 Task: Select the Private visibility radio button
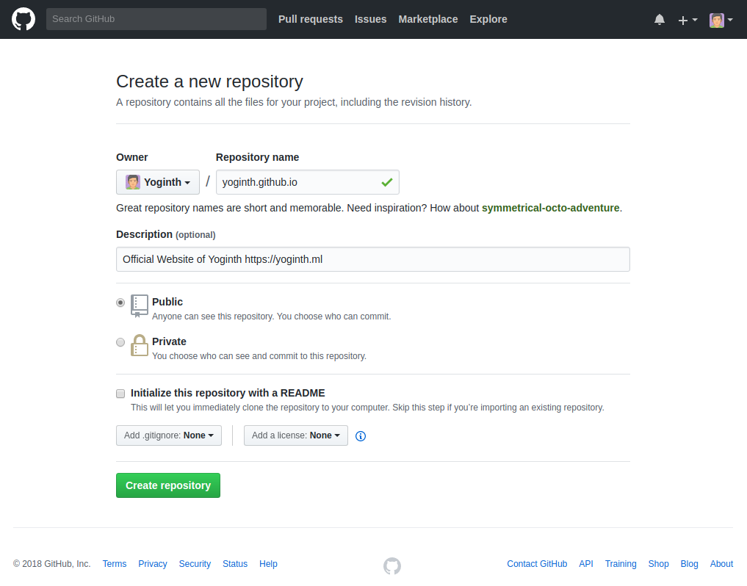point(120,342)
